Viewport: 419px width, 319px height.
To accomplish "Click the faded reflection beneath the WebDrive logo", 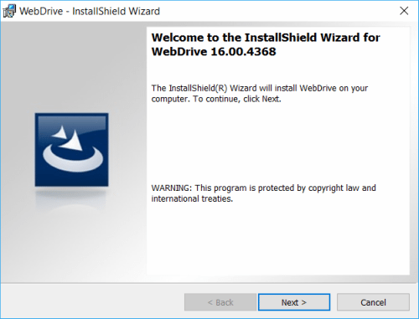I will point(71,199).
